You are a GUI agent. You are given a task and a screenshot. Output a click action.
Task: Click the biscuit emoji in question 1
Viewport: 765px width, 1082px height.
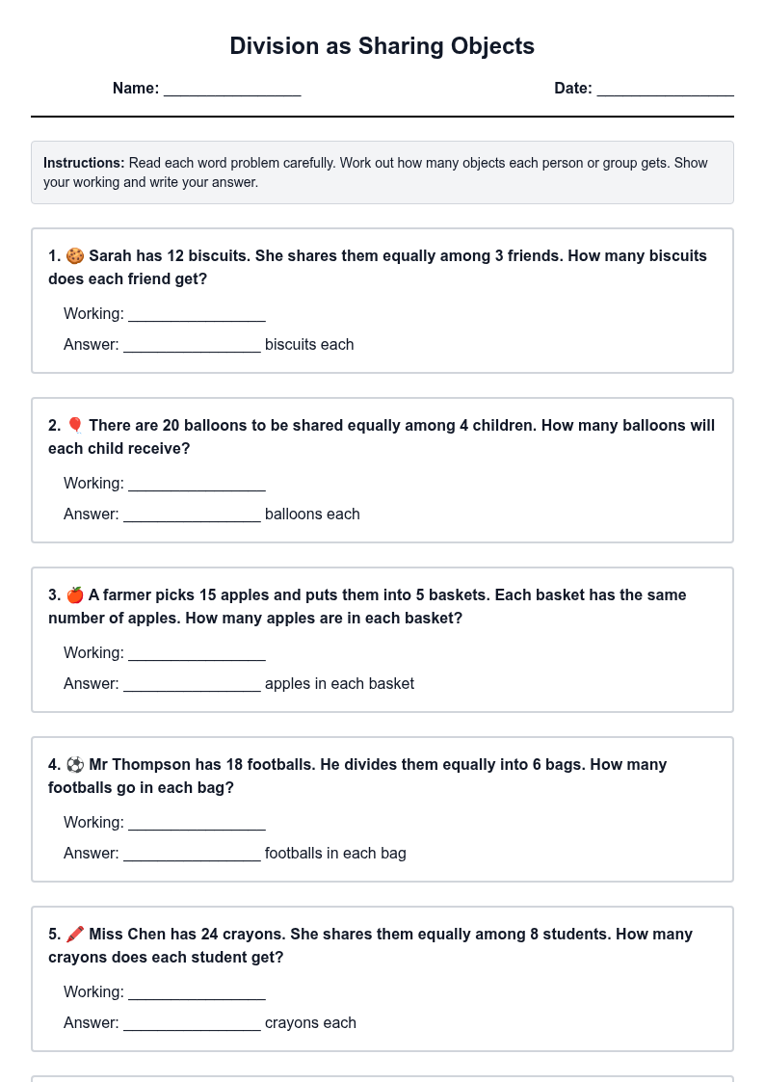pos(75,256)
